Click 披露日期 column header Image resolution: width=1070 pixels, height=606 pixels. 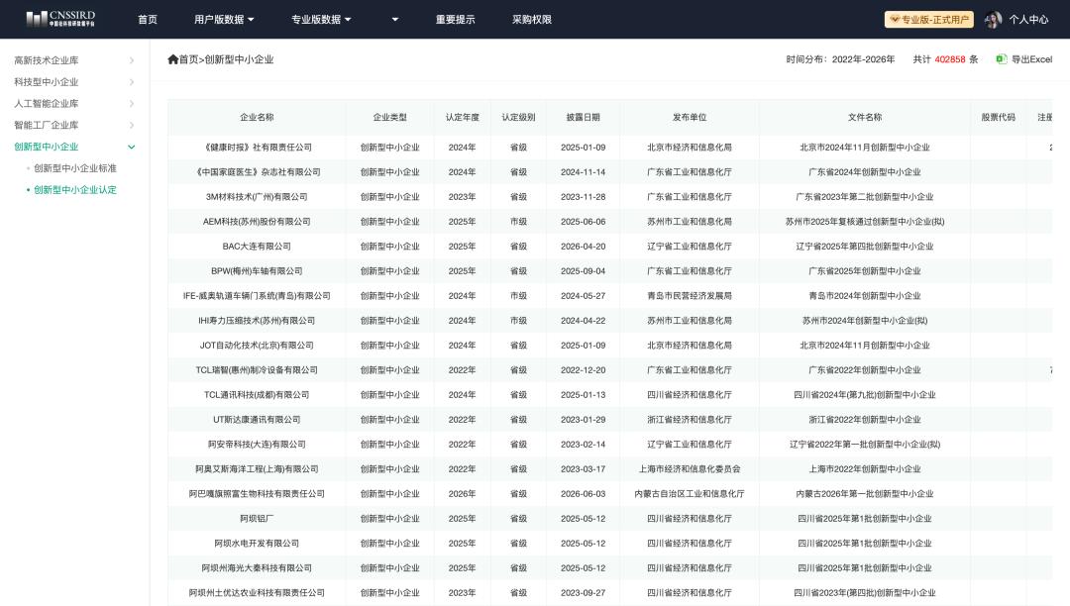pyautogui.click(x=583, y=117)
